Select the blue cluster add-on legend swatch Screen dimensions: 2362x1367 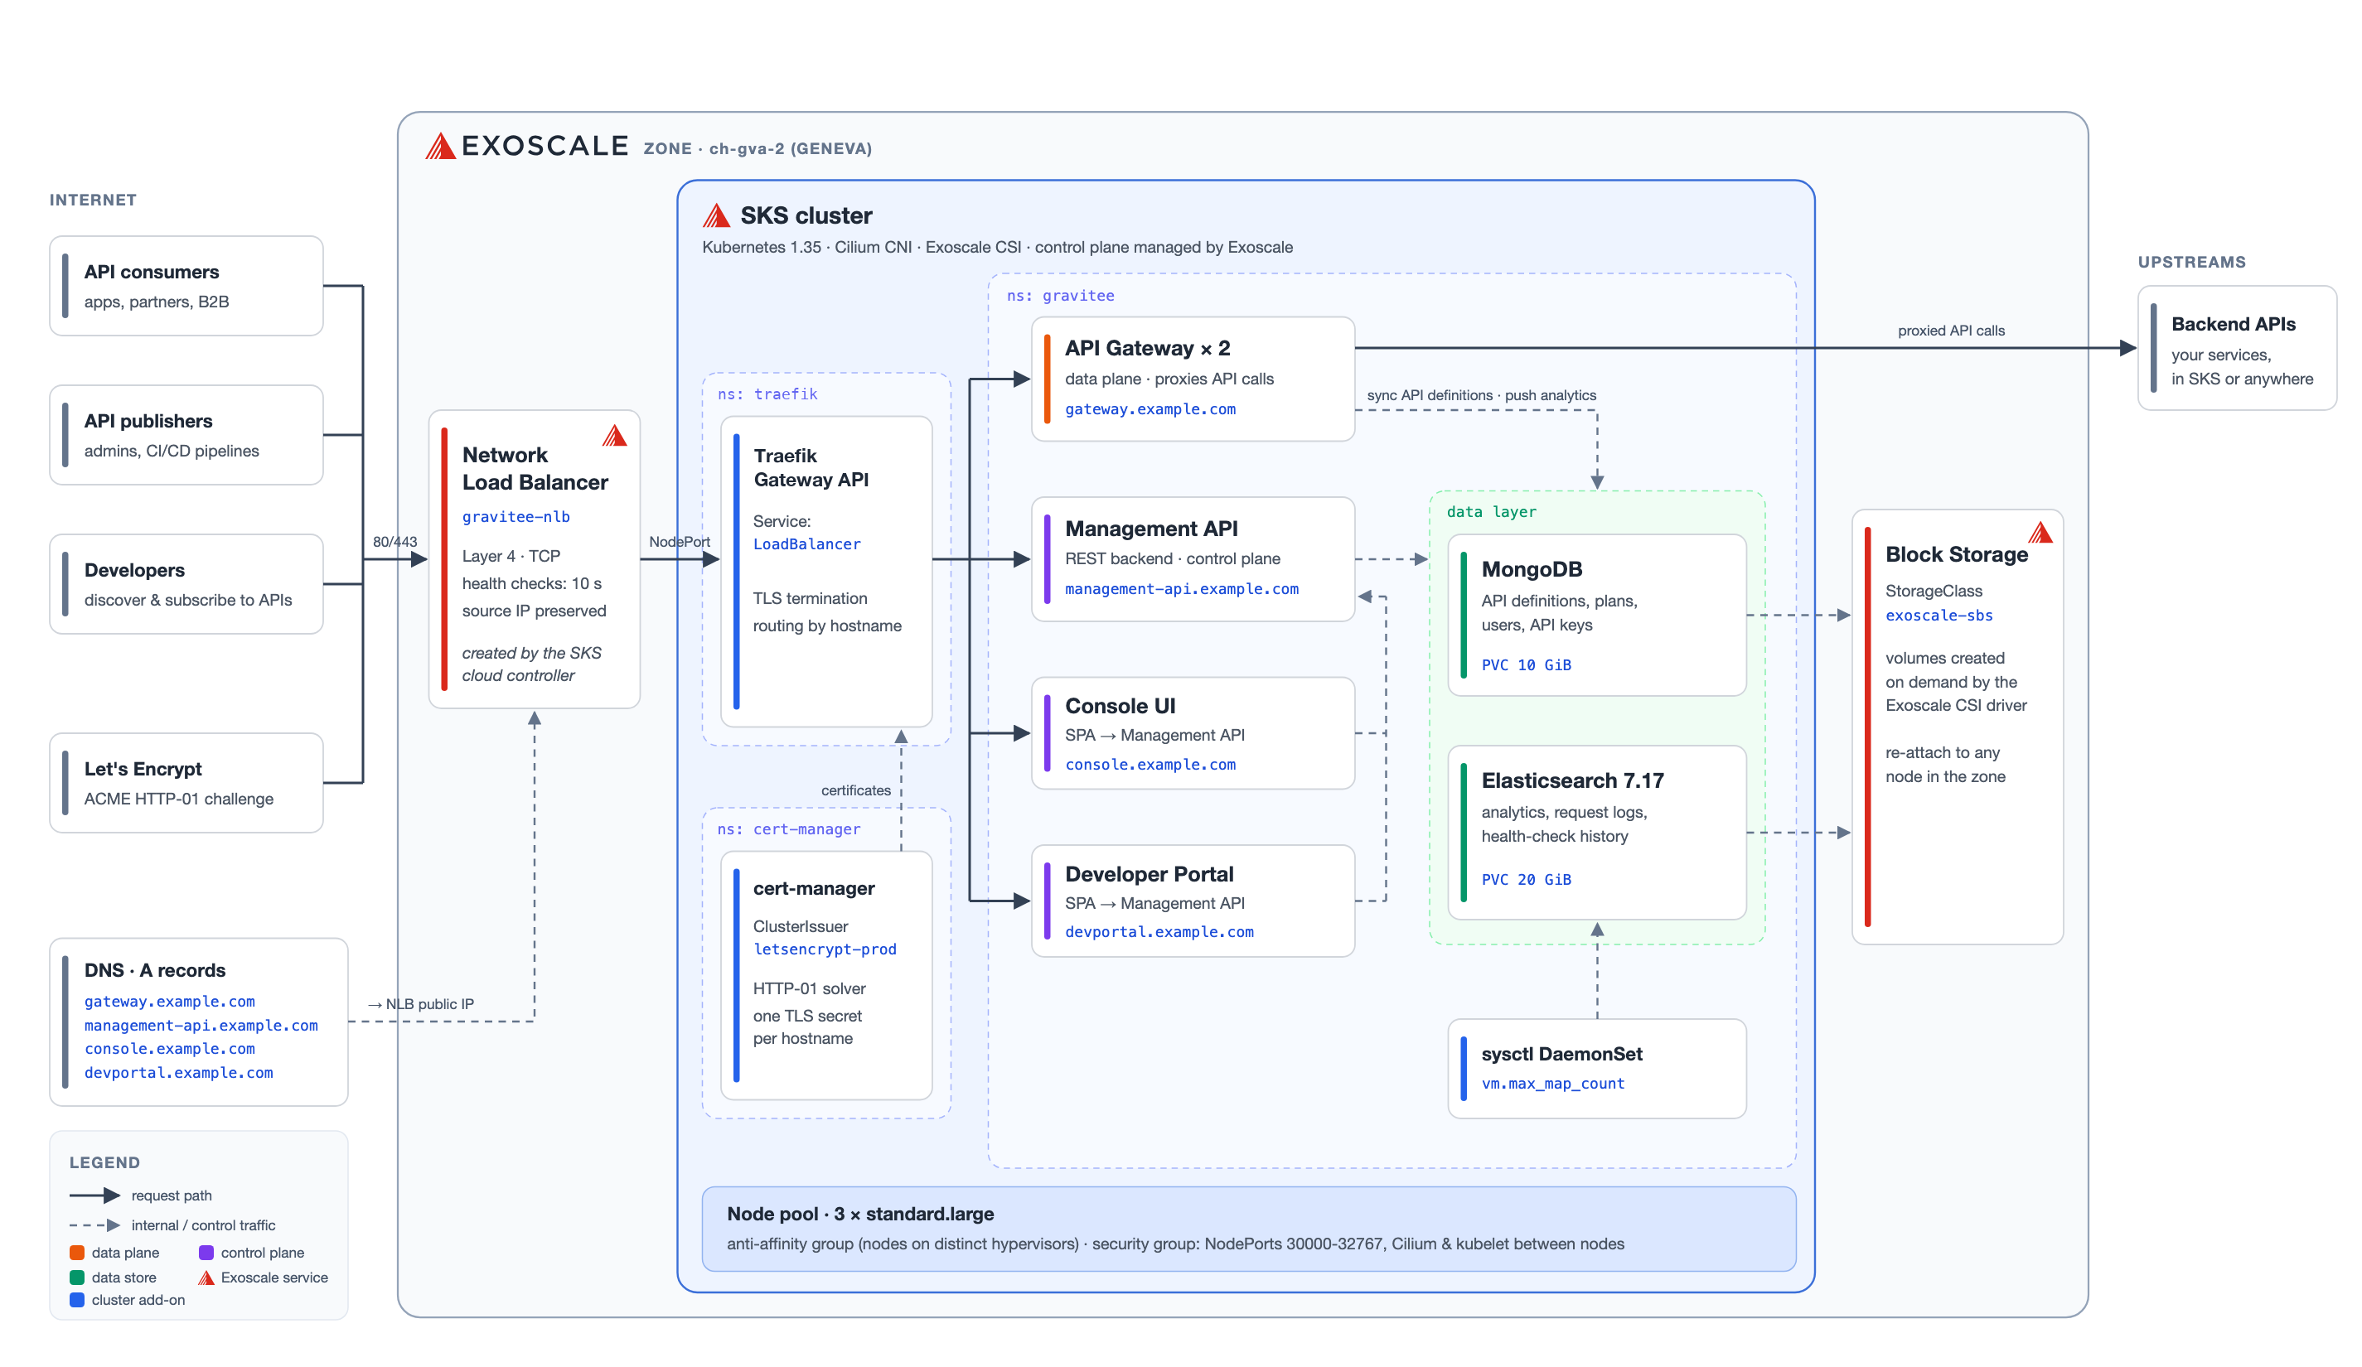pyautogui.click(x=77, y=1301)
